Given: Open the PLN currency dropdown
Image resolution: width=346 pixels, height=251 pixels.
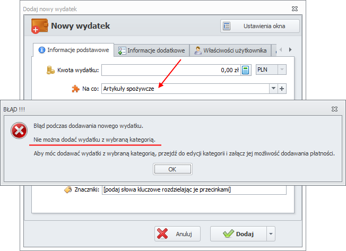Looking at the screenshot, I should 282,70.
